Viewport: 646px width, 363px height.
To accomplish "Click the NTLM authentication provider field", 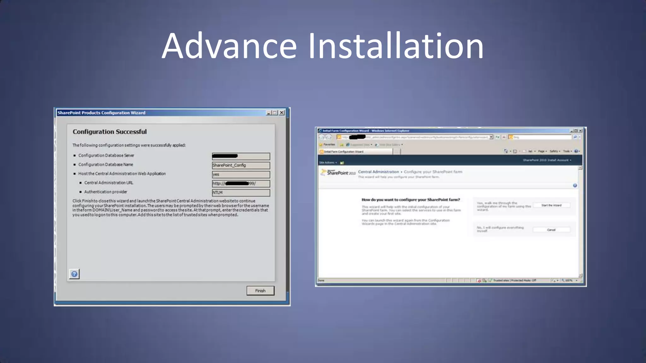I will pos(241,193).
